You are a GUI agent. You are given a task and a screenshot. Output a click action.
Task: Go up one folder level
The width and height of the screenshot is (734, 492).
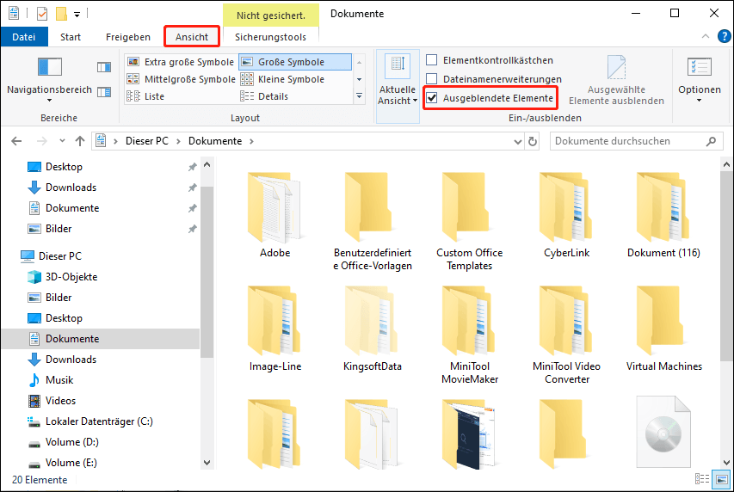[80, 141]
